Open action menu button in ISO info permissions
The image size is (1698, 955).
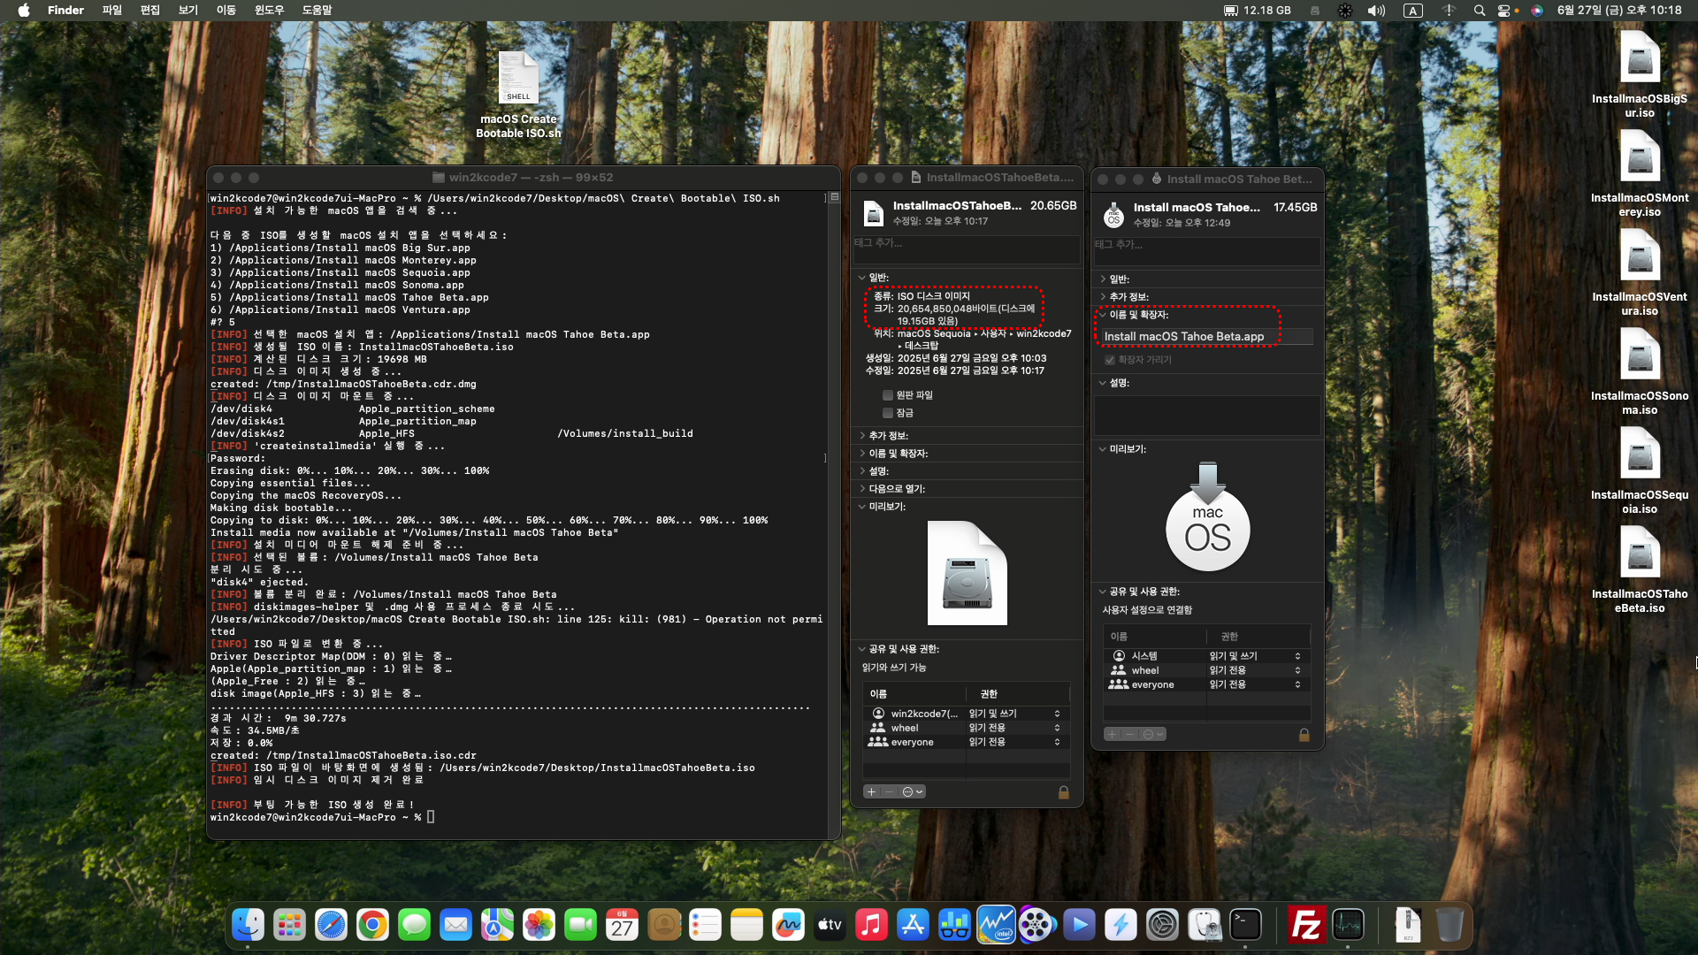[913, 792]
